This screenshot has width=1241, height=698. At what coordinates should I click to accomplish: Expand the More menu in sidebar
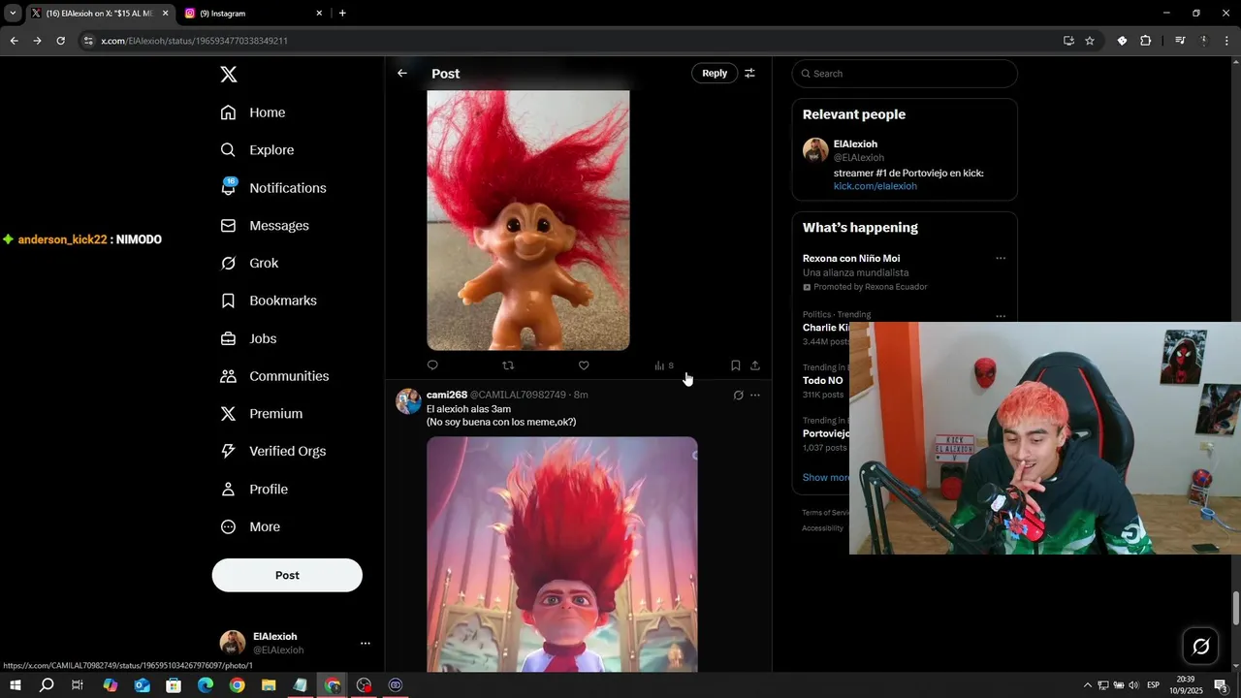tap(250, 527)
